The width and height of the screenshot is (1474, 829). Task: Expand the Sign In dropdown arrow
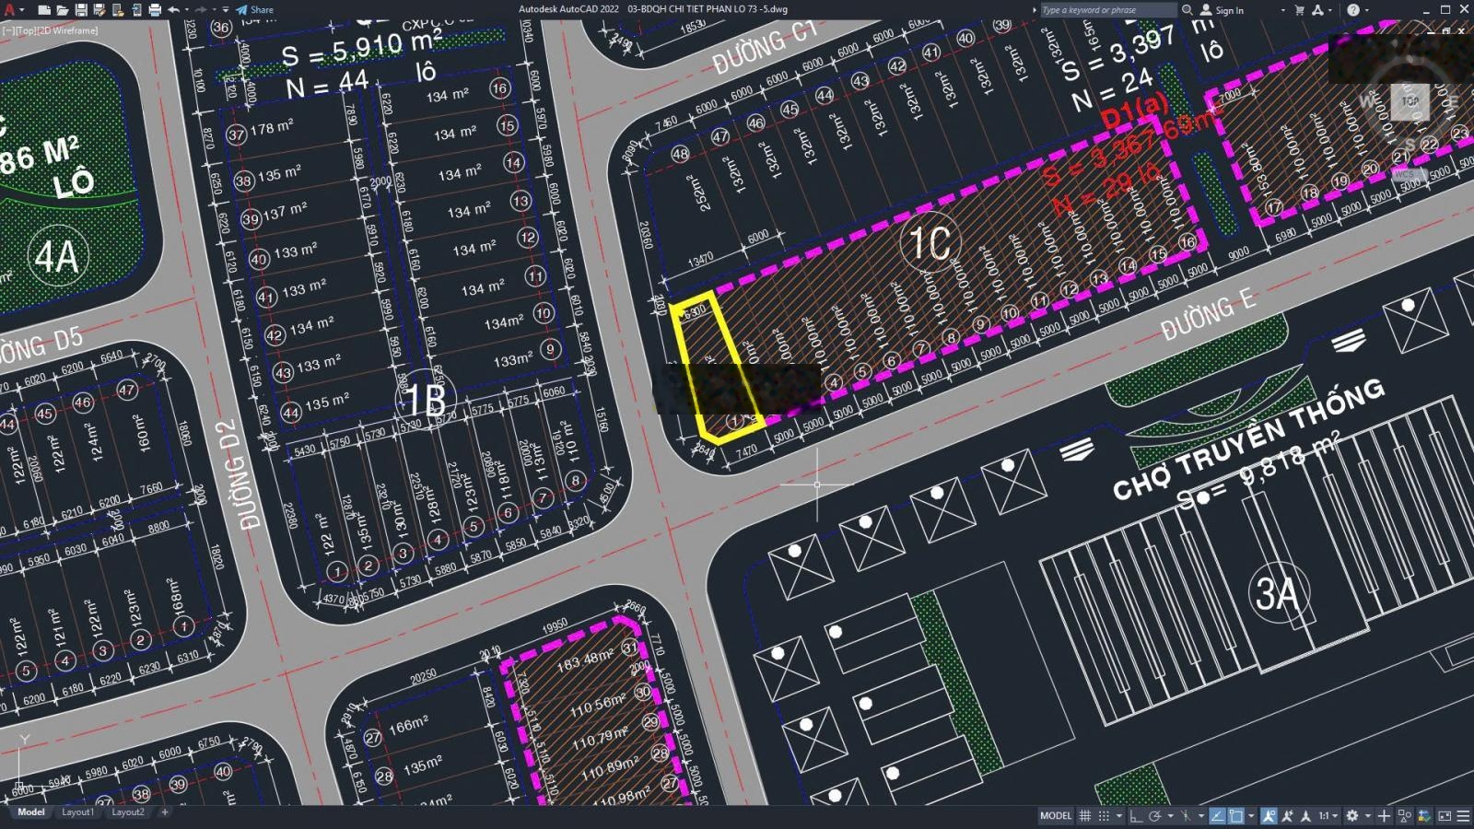coord(1282,10)
